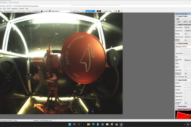Click the Pause capture icon
Image resolution: width=191 pixels, height=127 pixels.
(x=27, y=11)
